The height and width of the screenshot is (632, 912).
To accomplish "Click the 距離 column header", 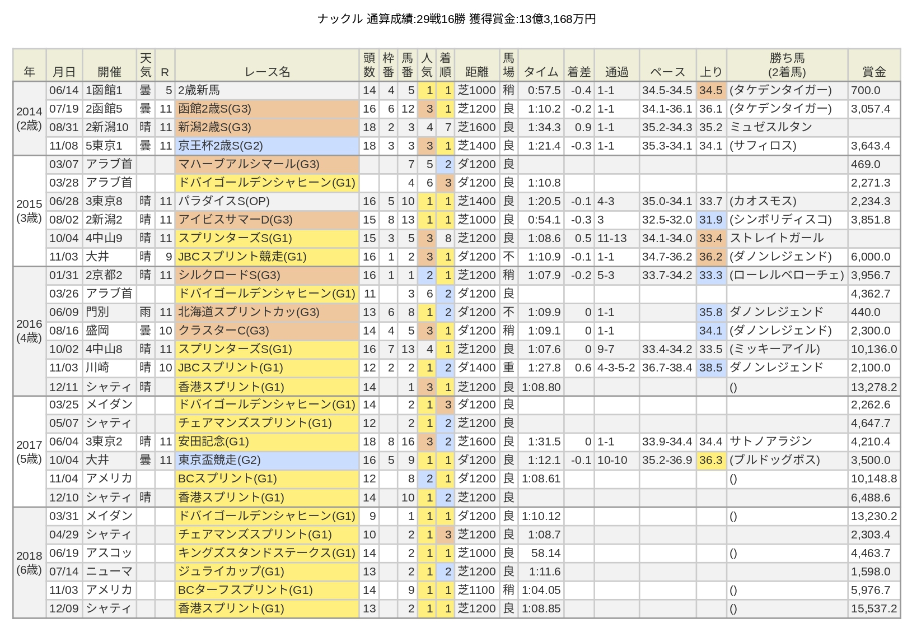I will (476, 65).
